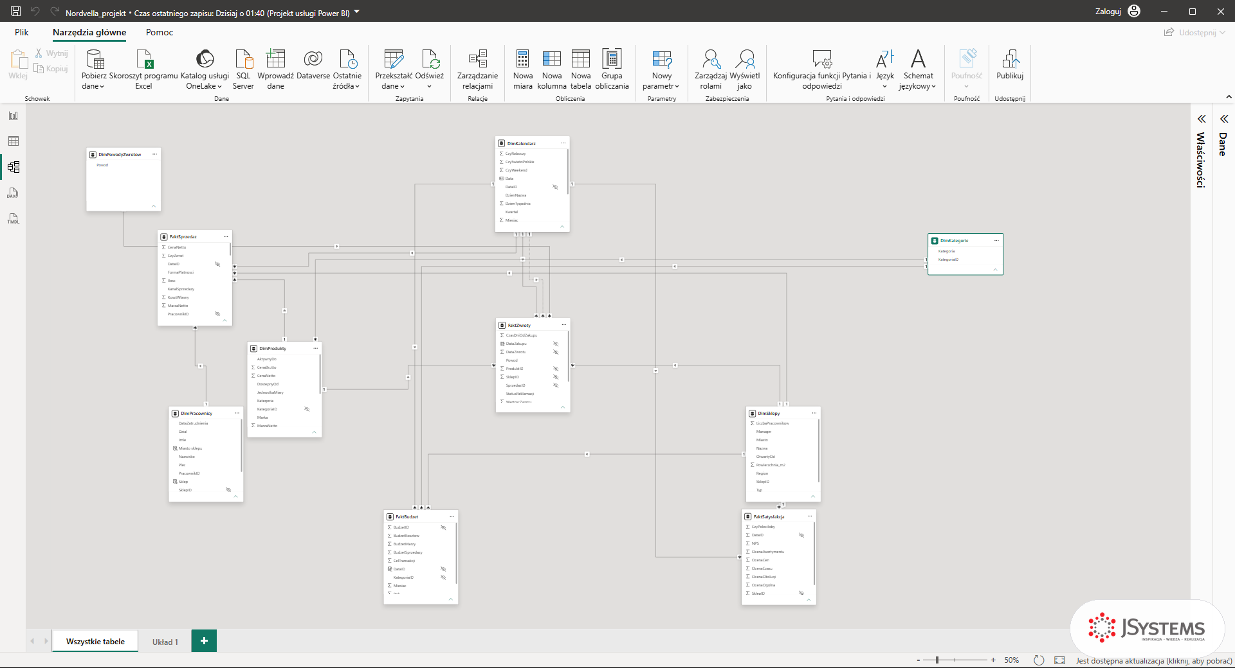Add a Nowa kolumna calculated column
1235x668 pixels.
pyautogui.click(x=552, y=69)
